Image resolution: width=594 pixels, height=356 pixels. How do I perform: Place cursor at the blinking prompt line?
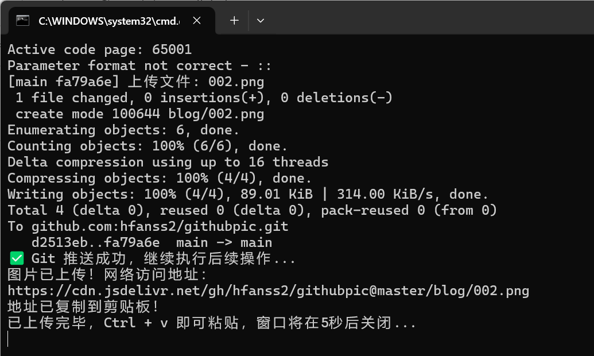click(x=8, y=339)
